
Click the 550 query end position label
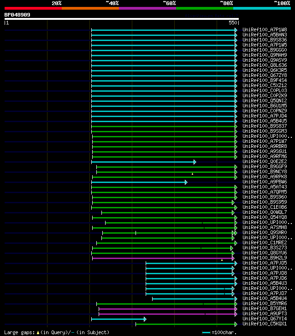click(233, 23)
